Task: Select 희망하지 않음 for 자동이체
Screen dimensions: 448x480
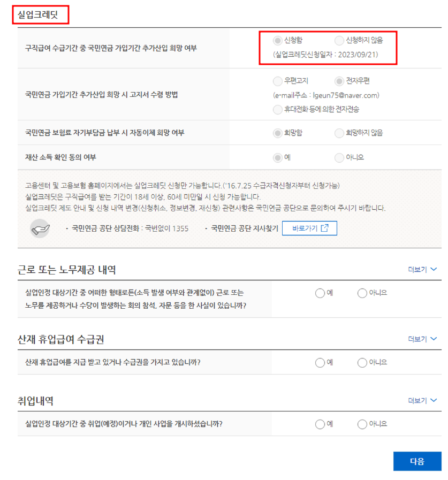Action: (339, 133)
